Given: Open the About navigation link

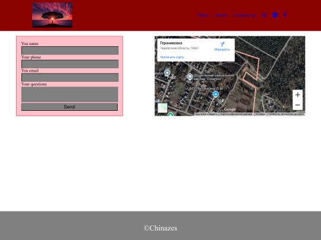Looking at the screenshot, I should click(x=221, y=15).
